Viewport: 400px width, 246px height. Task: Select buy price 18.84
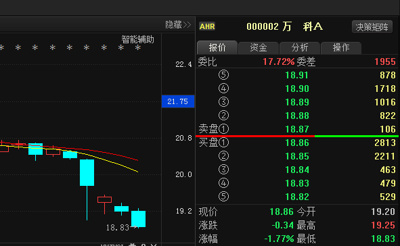(297, 170)
